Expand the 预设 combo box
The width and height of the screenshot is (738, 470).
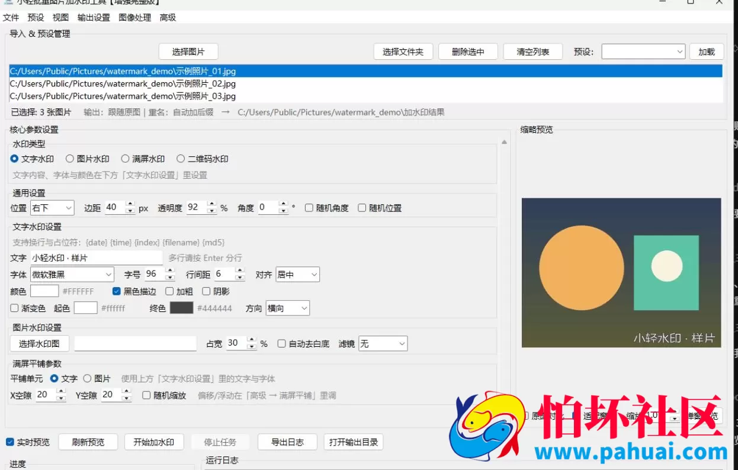[x=643, y=51]
